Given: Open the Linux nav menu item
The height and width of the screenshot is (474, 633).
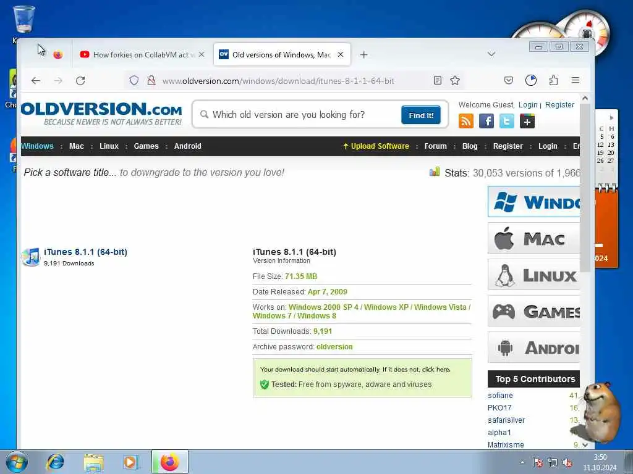Looking at the screenshot, I should pos(109,146).
